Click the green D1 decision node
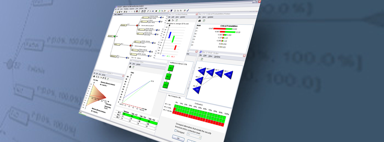This screenshot has height=142, width=384. [114, 37]
